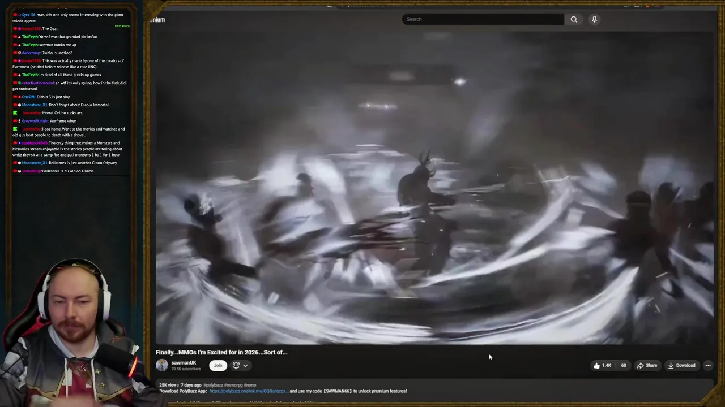Open the three-dot more actions menu
Screen dimensions: 725x407
[708, 365]
